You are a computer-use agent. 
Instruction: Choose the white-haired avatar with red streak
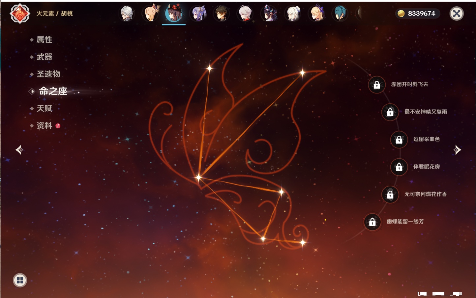[245, 14]
